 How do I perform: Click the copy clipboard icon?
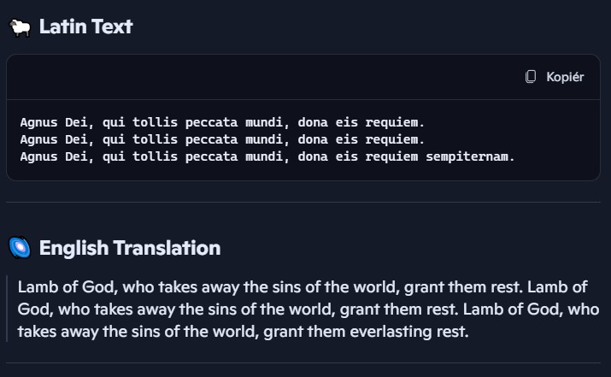tap(531, 77)
